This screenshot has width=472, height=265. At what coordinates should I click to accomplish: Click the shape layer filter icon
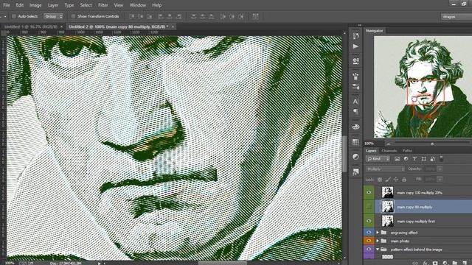pos(423,159)
